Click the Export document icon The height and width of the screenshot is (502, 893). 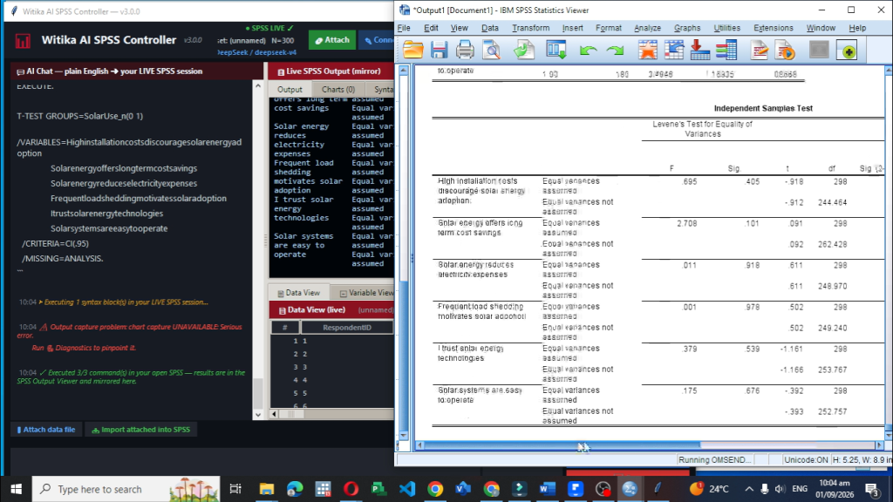pyautogui.click(x=523, y=51)
